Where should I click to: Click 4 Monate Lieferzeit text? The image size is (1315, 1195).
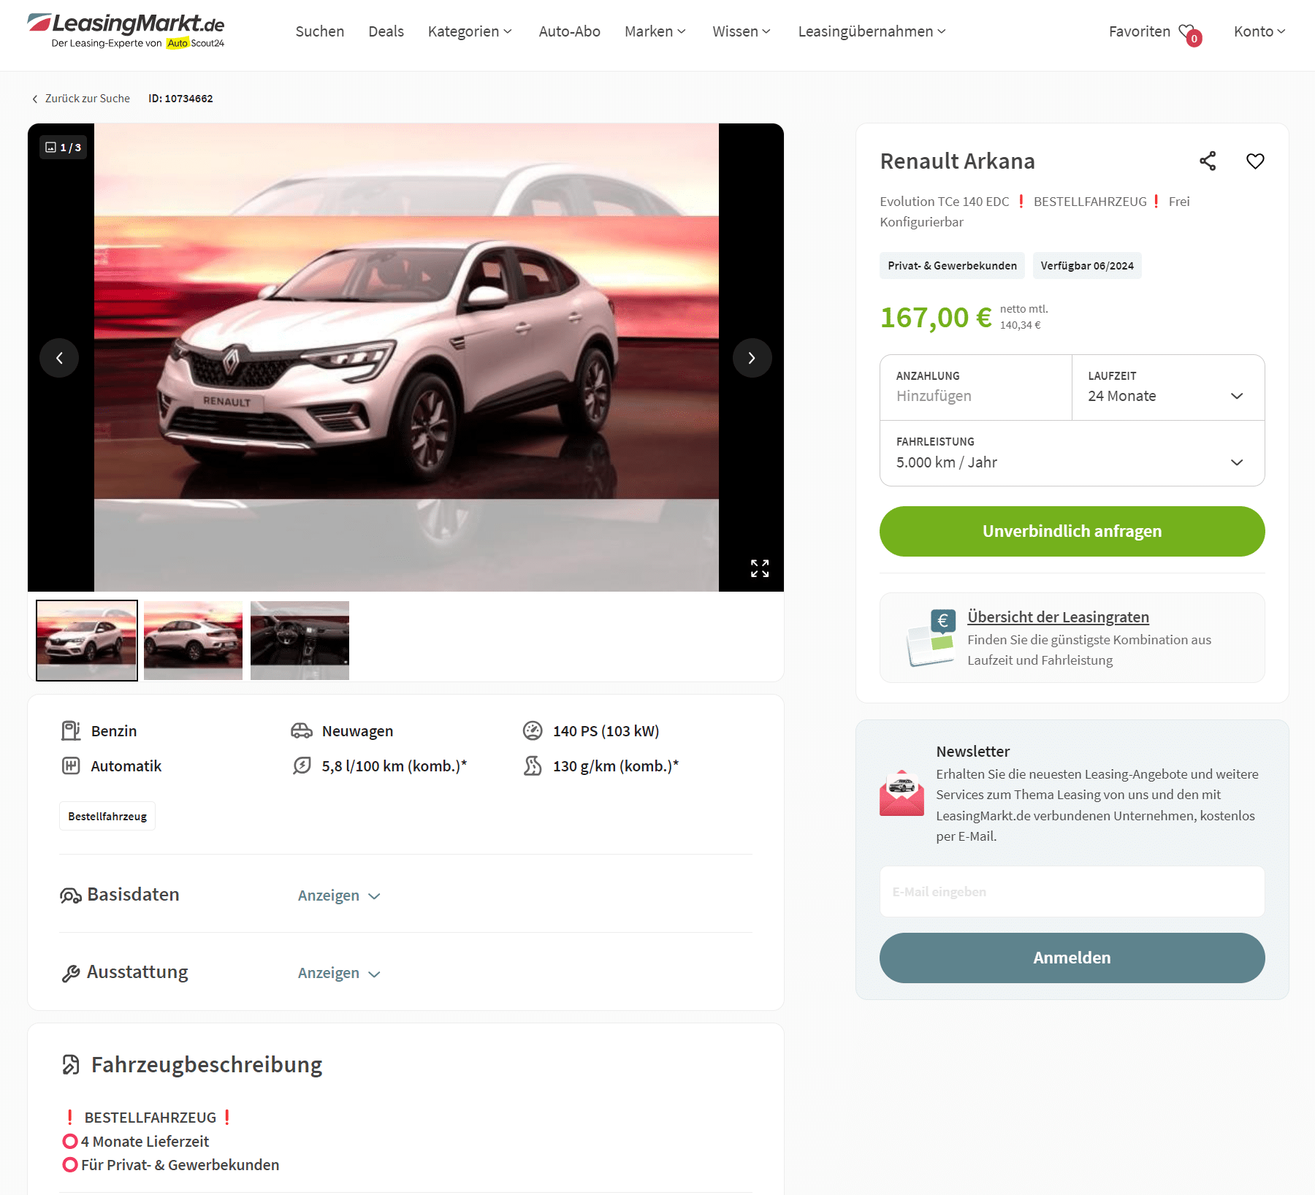click(x=145, y=1142)
